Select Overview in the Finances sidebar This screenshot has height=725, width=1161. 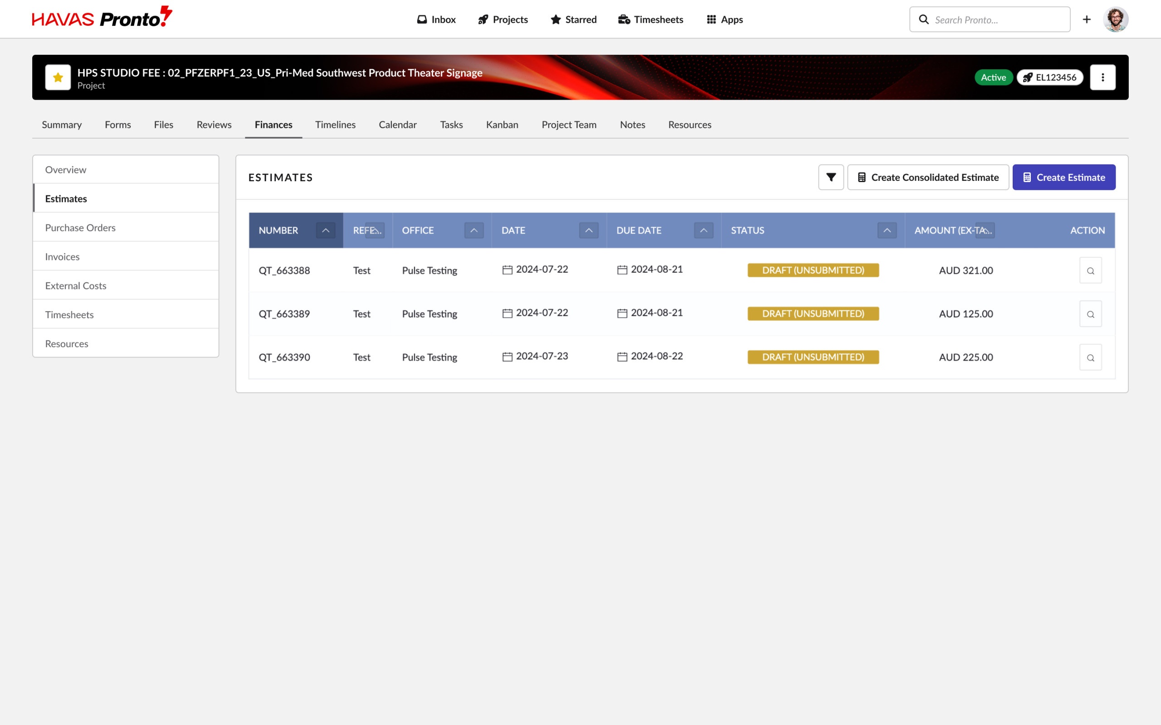(x=126, y=170)
